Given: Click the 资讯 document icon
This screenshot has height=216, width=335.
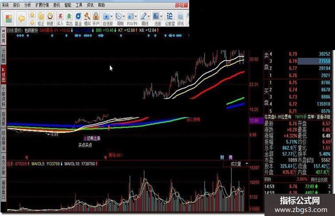Looking at the screenshot, I should (180, 18).
